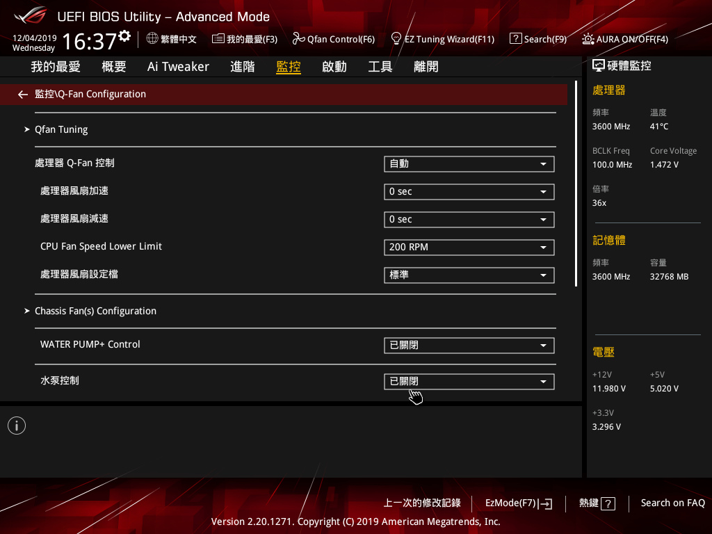The height and width of the screenshot is (534, 712).
Task: Switch to 工具 tools tab
Action: pyautogui.click(x=380, y=67)
